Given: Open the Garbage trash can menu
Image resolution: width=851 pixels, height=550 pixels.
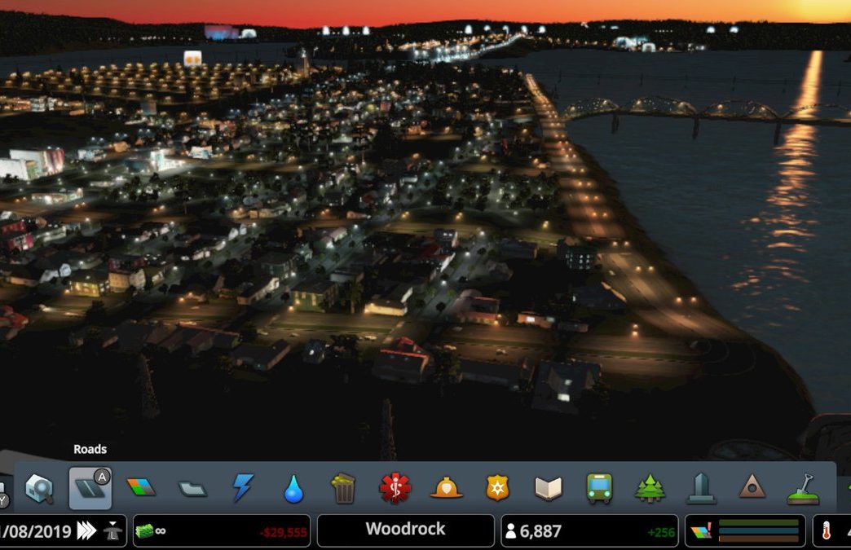Looking at the screenshot, I should click(343, 488).
